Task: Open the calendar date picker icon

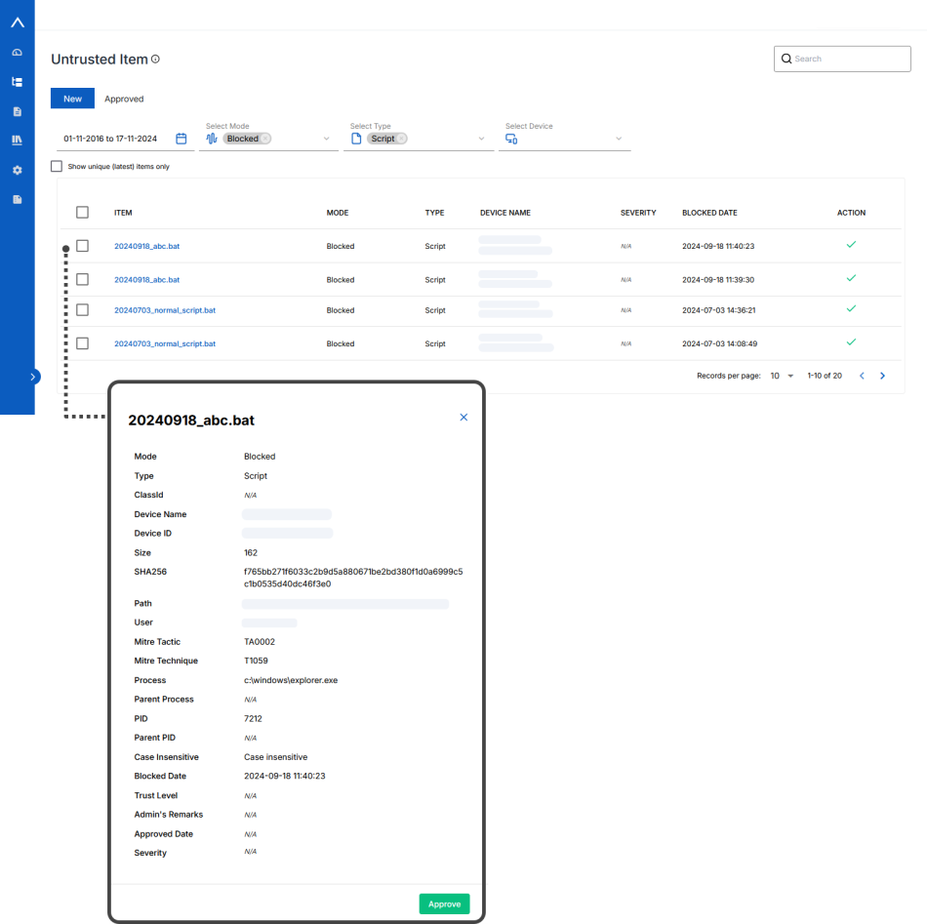Action: pos(181,139)
